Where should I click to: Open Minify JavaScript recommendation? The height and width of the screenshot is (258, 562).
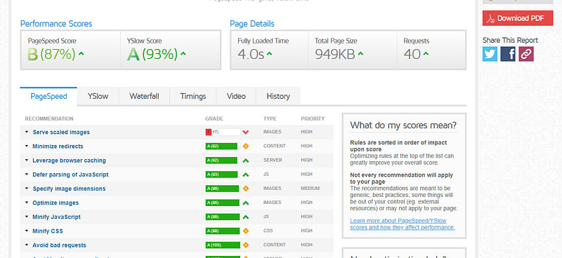57,217
